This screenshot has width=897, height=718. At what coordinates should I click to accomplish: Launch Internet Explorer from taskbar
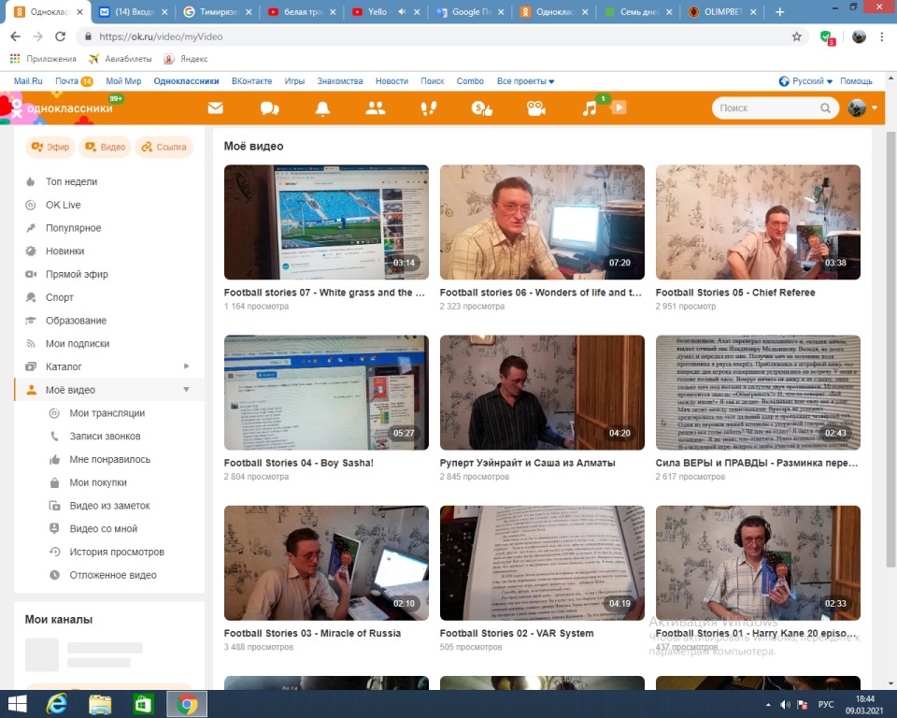pyautogui.click(x=57, y=704)
